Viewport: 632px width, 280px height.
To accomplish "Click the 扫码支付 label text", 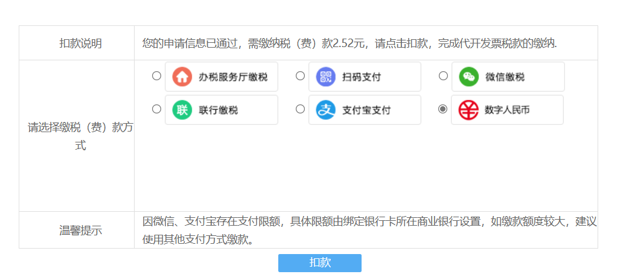I will click(x=362, y=77).
